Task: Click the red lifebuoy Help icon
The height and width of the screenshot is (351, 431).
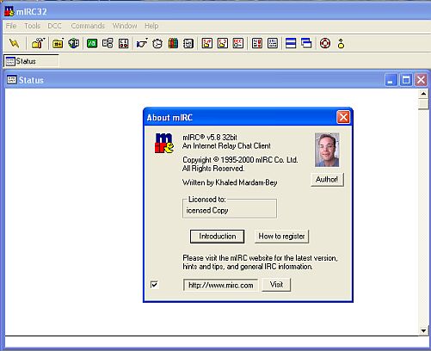Action: coord(325,43)
